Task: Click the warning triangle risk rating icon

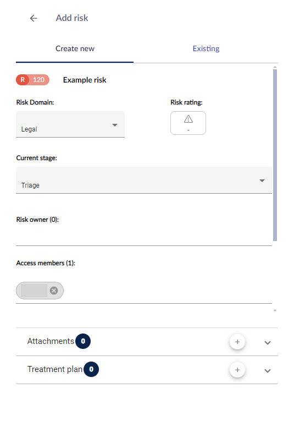Action: (188, 119)
